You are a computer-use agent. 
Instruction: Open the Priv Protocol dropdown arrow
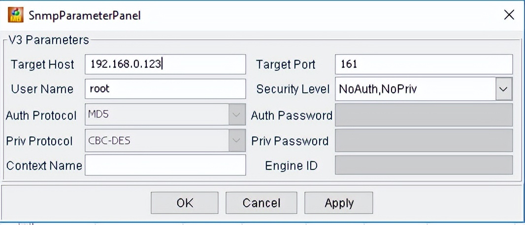(x=237, y=141)
